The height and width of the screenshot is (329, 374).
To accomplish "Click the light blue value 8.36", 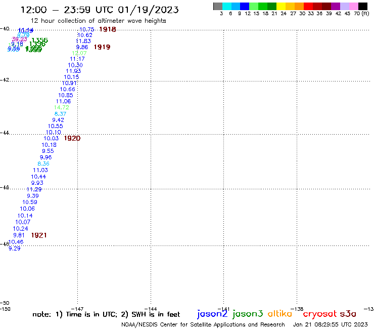I will (43, 163).
